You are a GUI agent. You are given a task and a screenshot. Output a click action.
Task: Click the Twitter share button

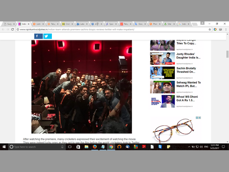(47, 36)
